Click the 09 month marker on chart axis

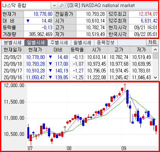coord(124,148)
